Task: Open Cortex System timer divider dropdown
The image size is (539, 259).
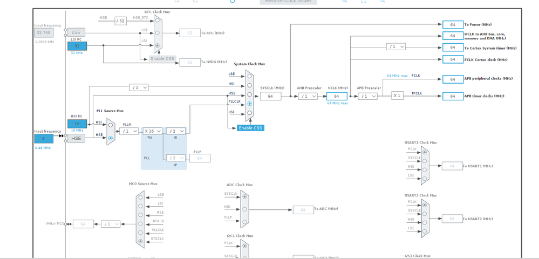Action: point(395,46)
